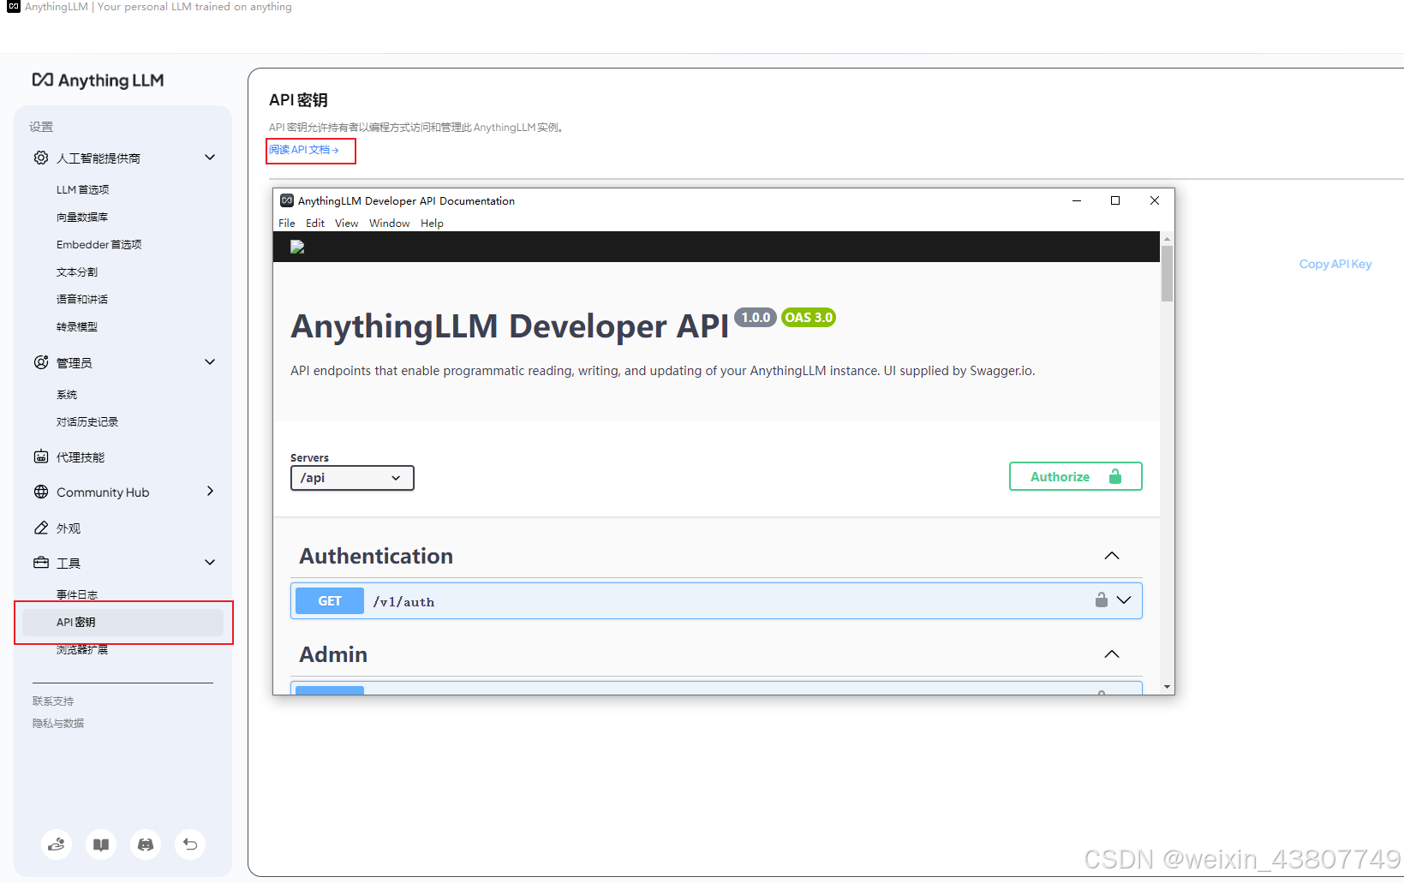The height and width of the screenshot is (883, 1404).
Task: Open the contact support link
Action: (53, 701)
